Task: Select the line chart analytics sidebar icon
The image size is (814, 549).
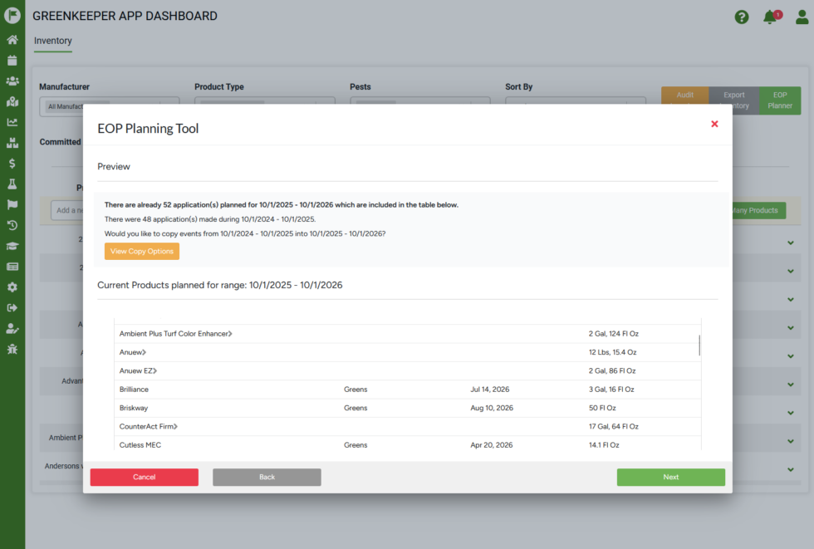Action: (x=12, y=121)
